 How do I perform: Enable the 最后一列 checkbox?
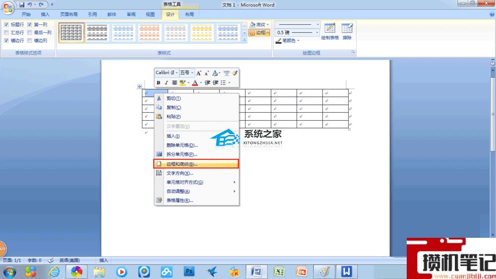click(x=29, y=33)
